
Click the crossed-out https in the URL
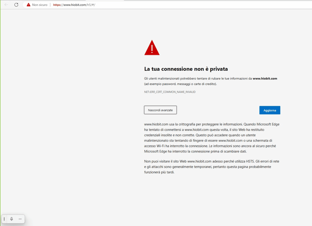[57, 5]
